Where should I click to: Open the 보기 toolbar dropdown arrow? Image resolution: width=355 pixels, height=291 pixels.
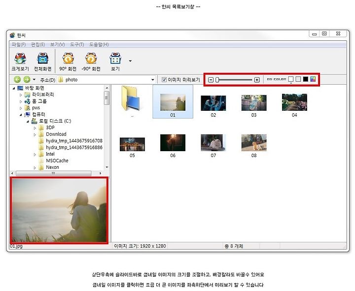click(130, 61)
